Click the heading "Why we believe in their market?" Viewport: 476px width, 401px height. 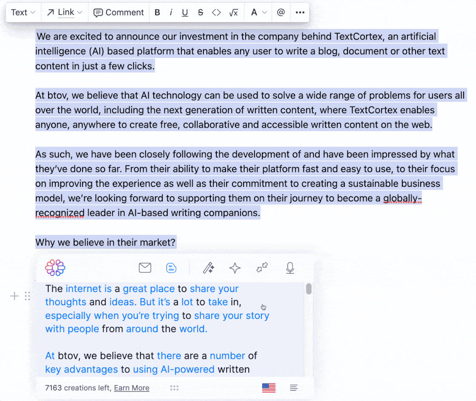[x=105, y=242]
